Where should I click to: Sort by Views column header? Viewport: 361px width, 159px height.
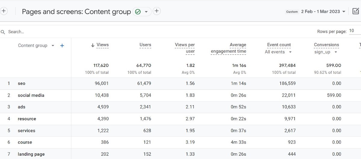click(103, 45)
